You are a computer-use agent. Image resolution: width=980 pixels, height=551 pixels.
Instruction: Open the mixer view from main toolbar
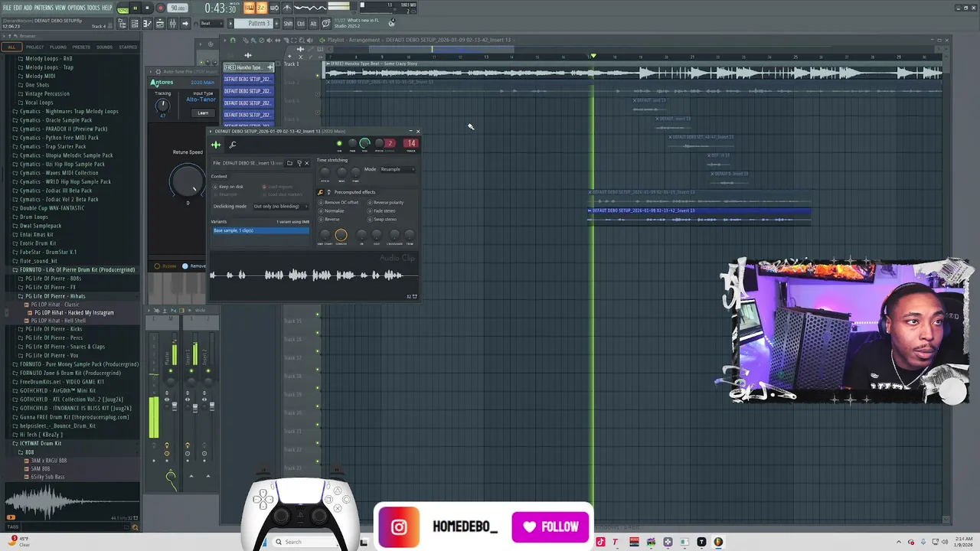[x=172, y=24]
